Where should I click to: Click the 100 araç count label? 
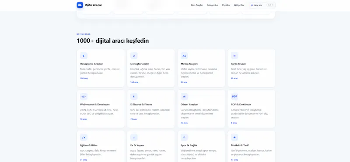point(84,78)
